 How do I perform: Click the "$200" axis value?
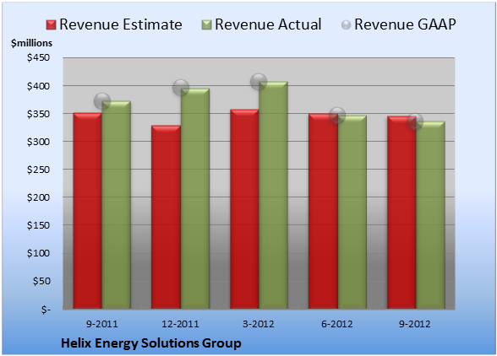coord(38,197)
